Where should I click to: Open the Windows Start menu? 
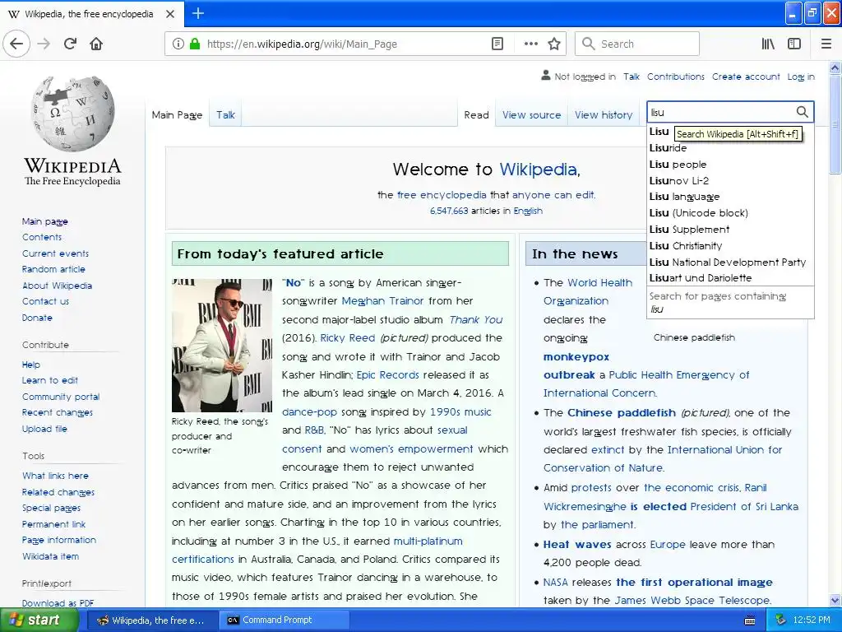click(x=38, y=620)
